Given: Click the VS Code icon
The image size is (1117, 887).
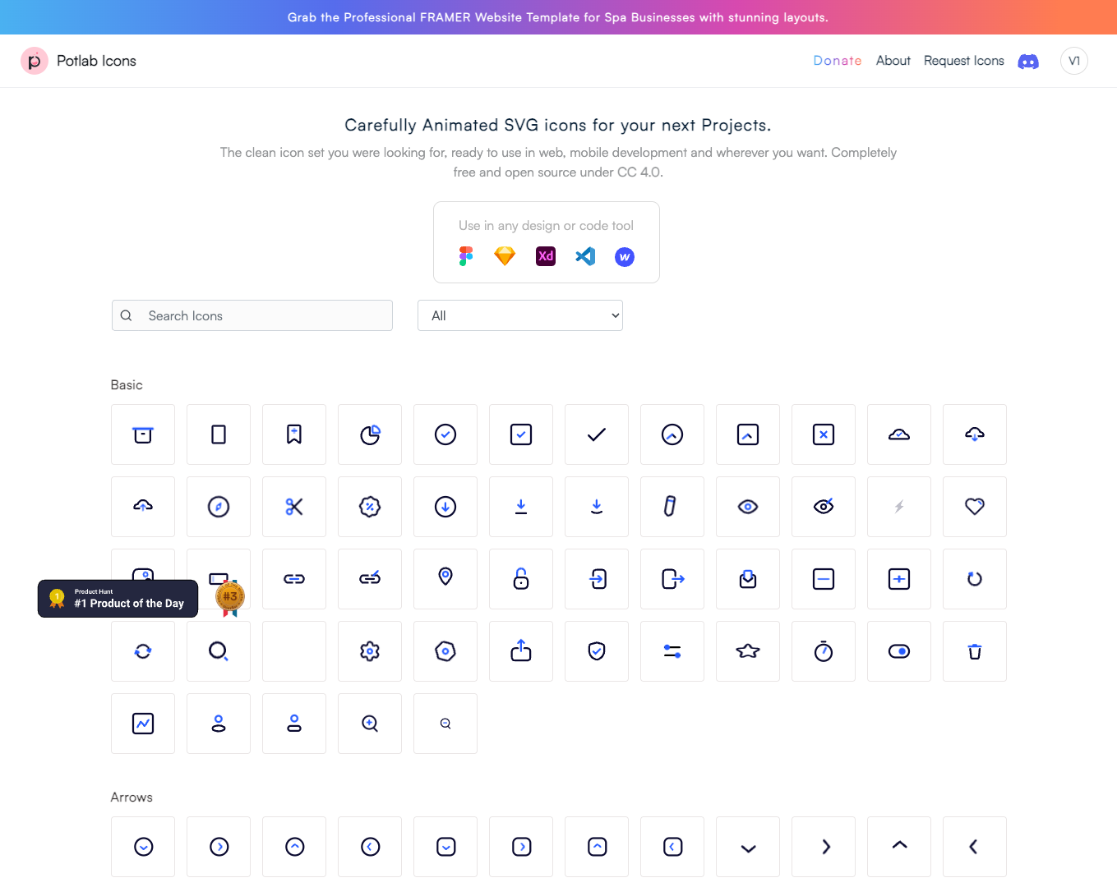Looking at the screenshot, I should coord(584,256).
